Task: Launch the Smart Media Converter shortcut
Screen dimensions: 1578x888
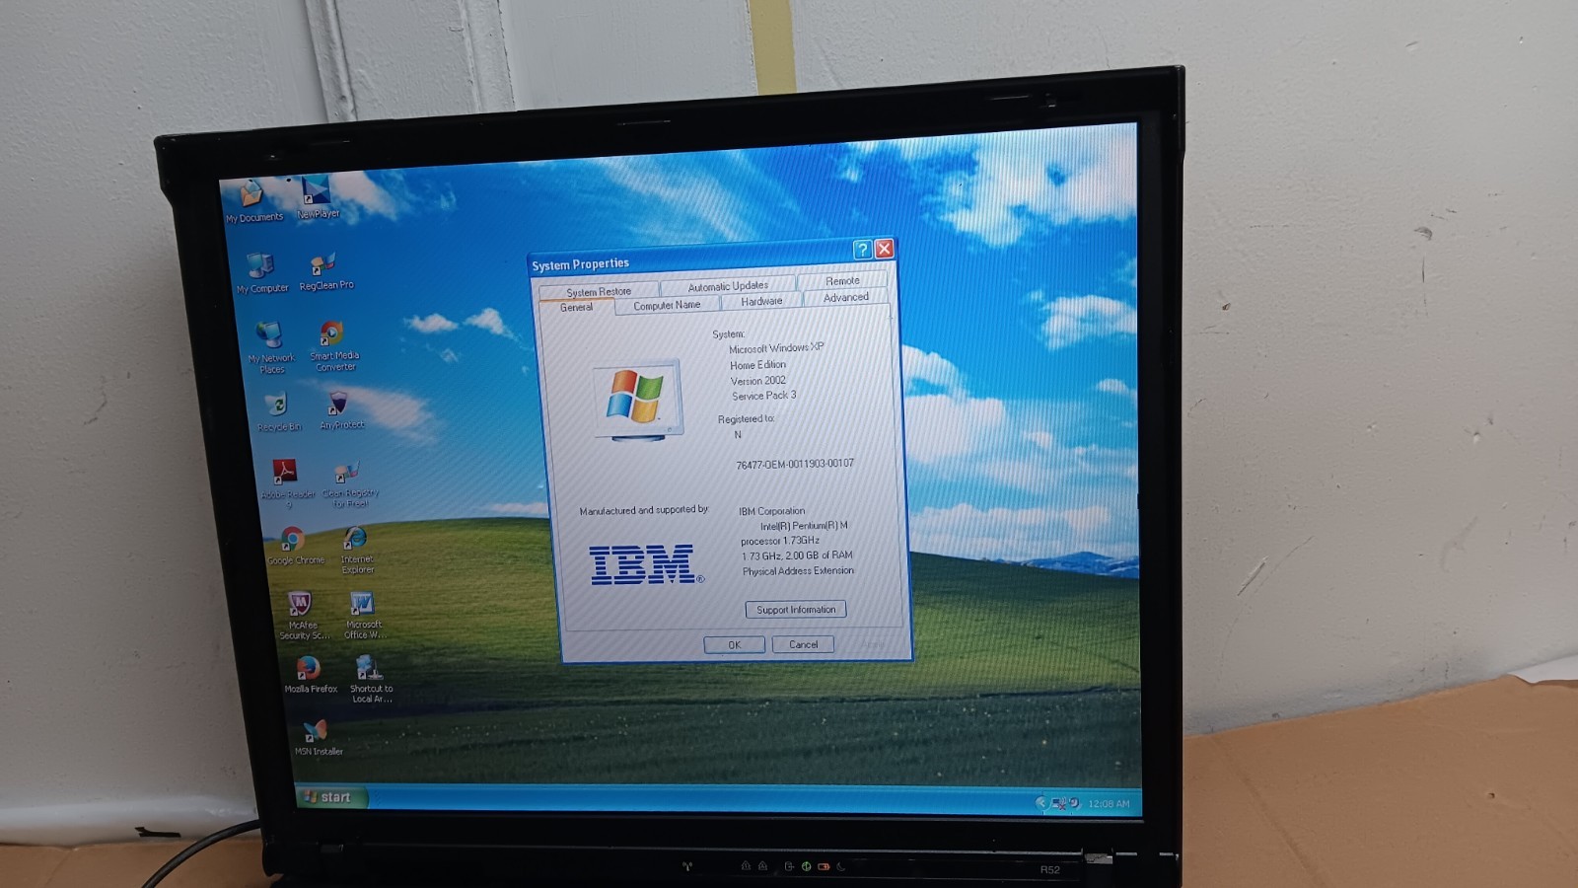Action: coord(334,345)
